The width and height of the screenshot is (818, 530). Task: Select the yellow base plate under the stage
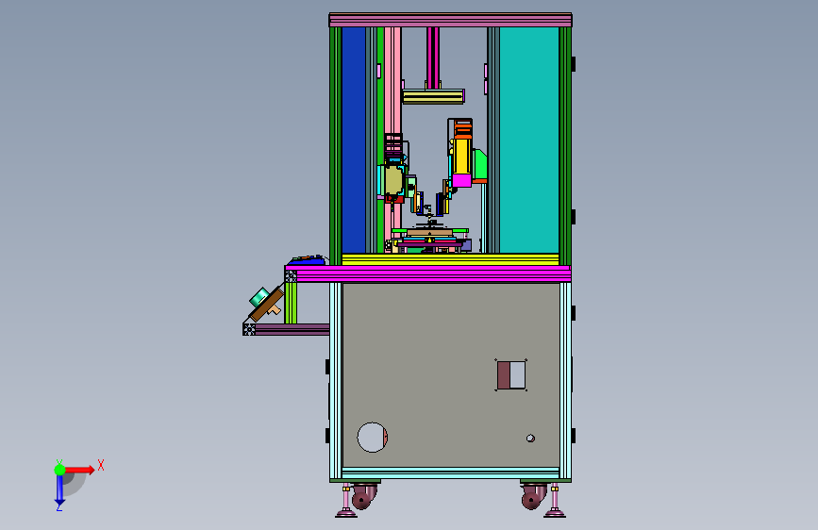point(450,259)
